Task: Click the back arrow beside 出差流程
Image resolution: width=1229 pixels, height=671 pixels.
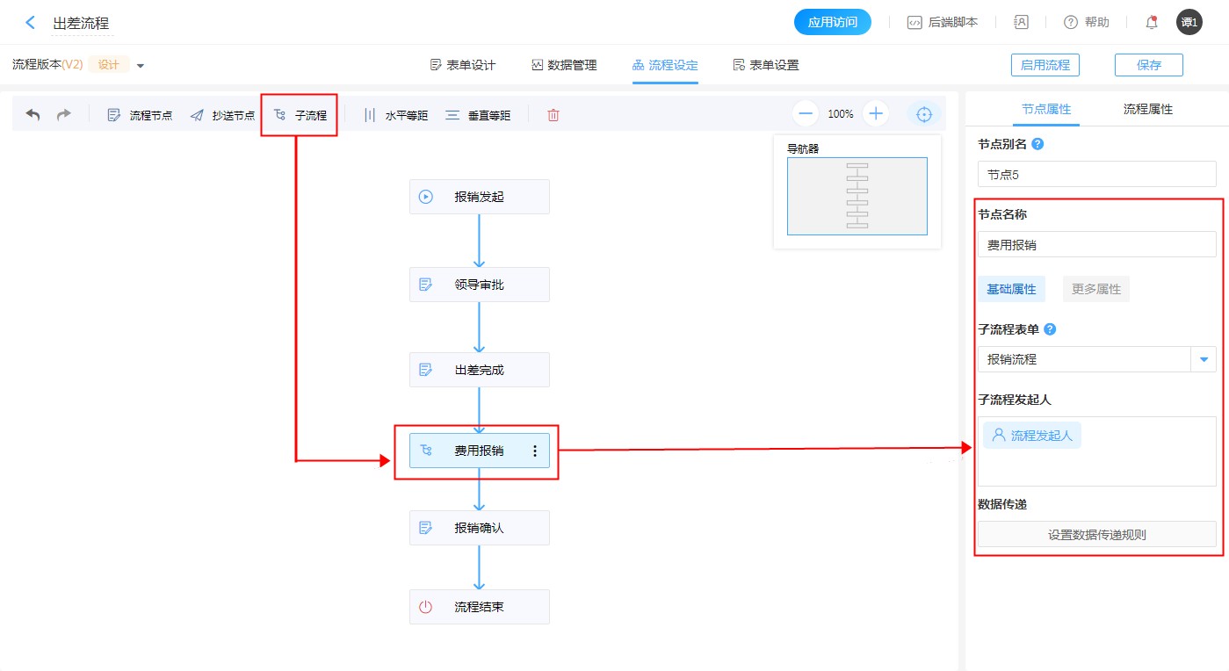Action: click(30, 23)
